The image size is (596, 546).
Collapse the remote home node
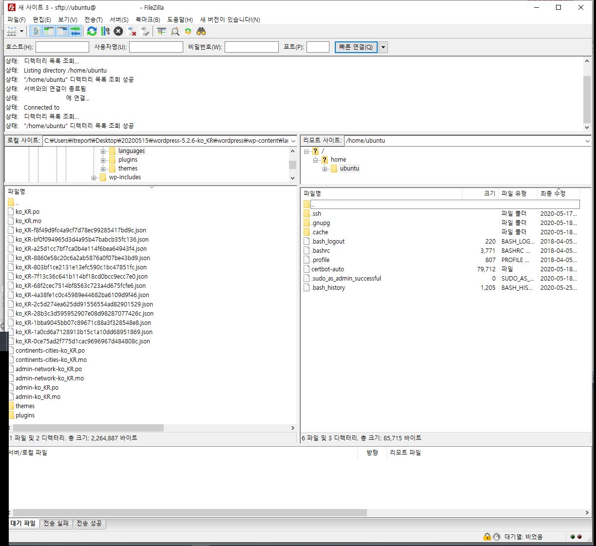(316, 160)
